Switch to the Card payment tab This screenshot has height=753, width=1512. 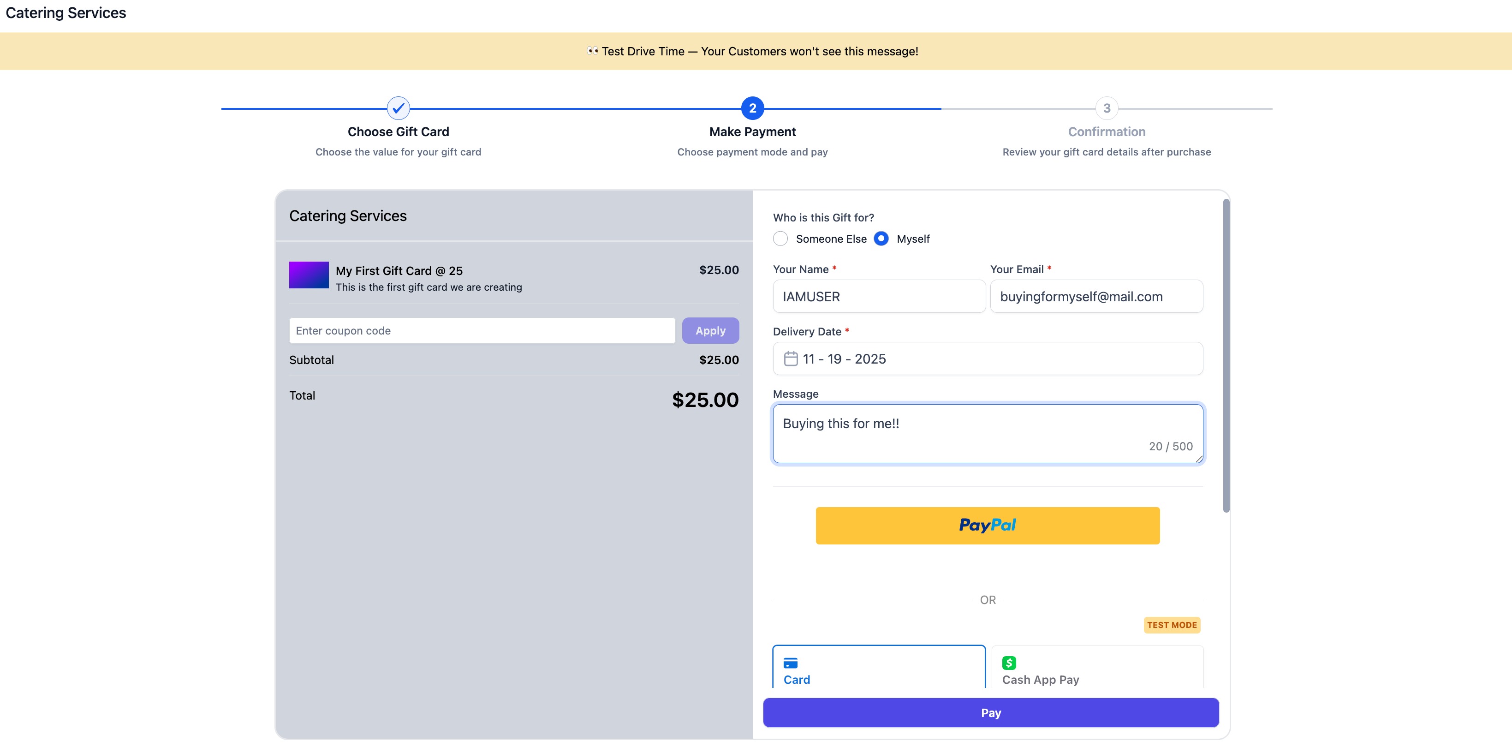(x=878, y=669)
